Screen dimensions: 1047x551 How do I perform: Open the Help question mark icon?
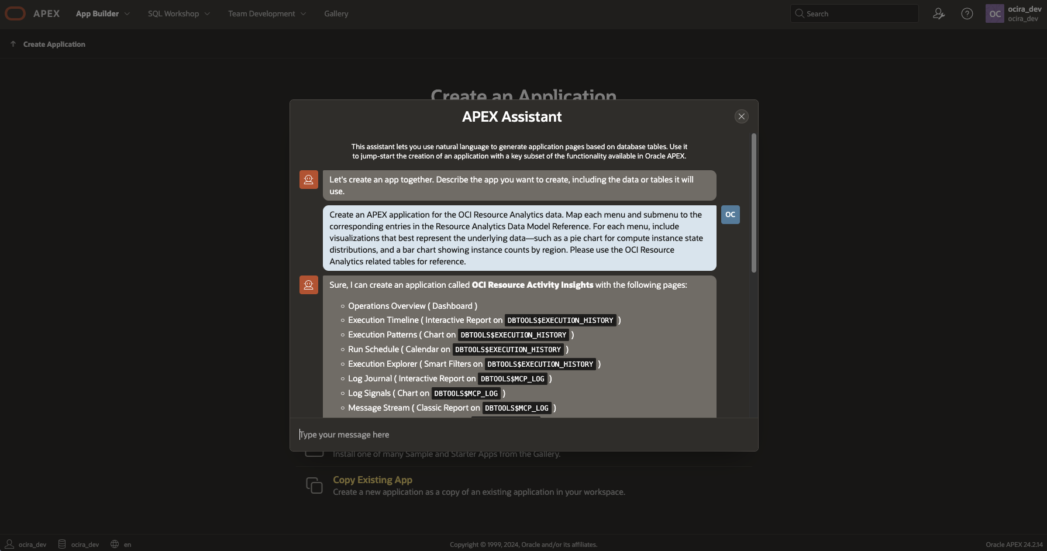point(966,13)
